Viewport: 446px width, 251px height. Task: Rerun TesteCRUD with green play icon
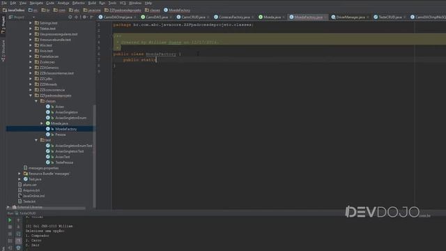click(10, 220)
